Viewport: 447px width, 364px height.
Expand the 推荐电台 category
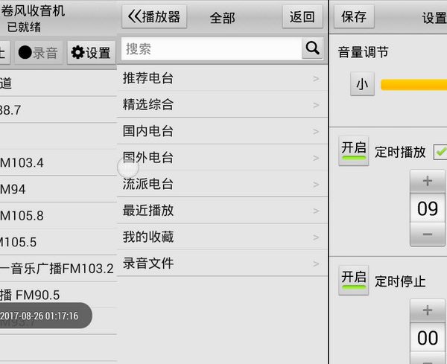click(x=222, y=78)
